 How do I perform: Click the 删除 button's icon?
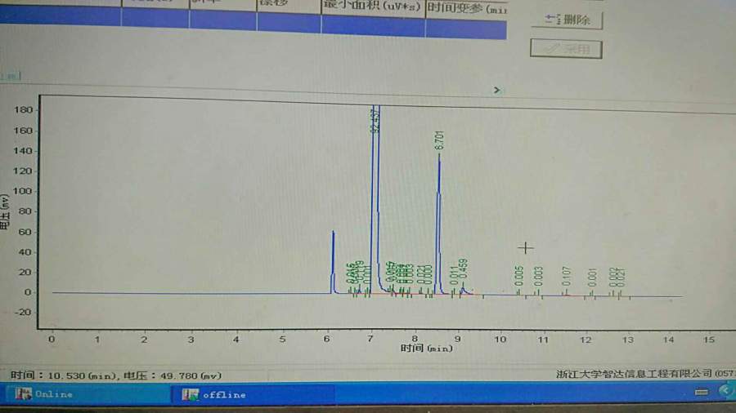[553, 19]
